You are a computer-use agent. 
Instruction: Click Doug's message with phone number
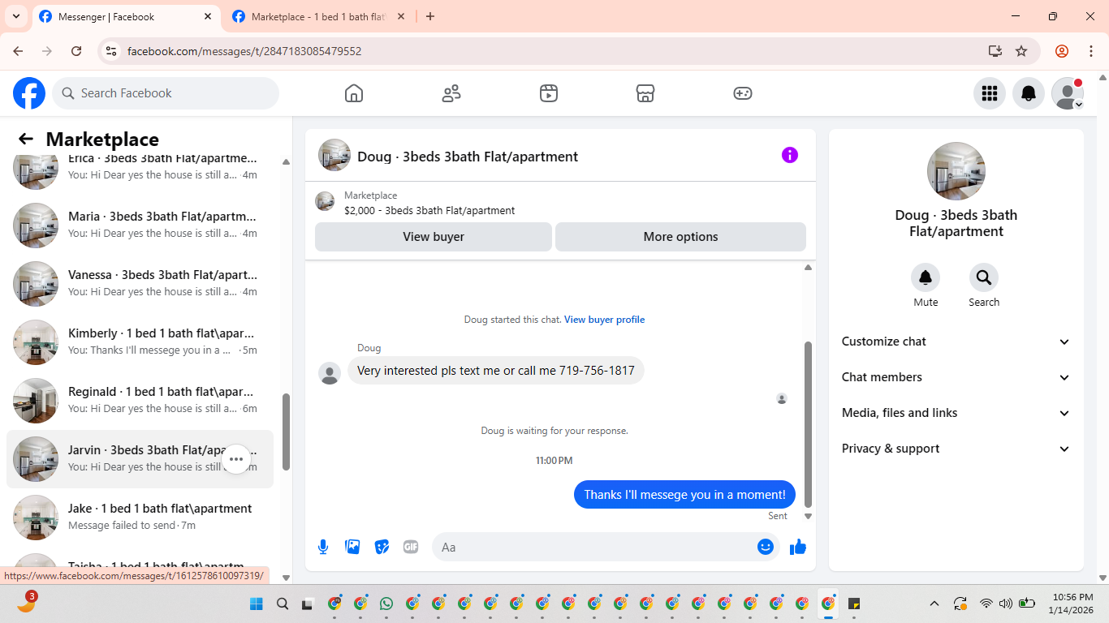496,371
